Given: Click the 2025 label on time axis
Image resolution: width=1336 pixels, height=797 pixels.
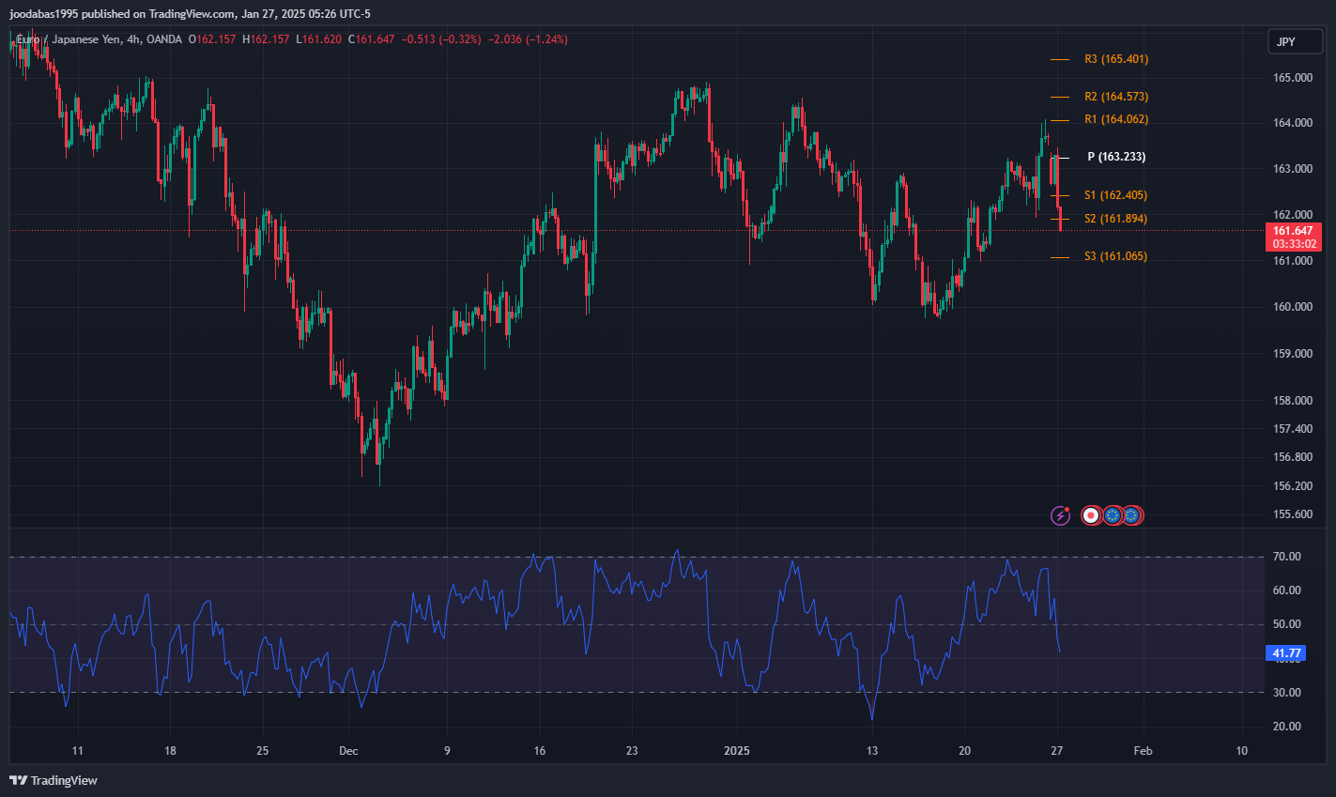Looking at the screenshot, I should pyautogui.click(x=737, y=751).
